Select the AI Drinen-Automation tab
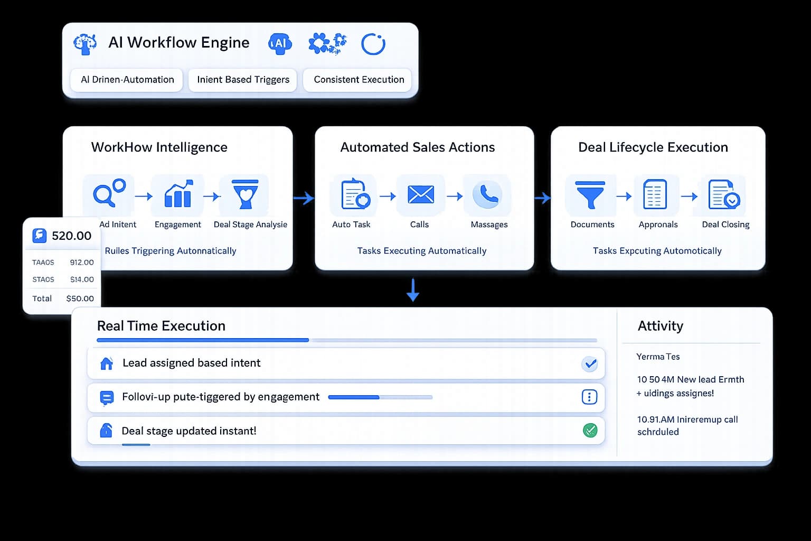811x541 pixels. tap(127, 80)
